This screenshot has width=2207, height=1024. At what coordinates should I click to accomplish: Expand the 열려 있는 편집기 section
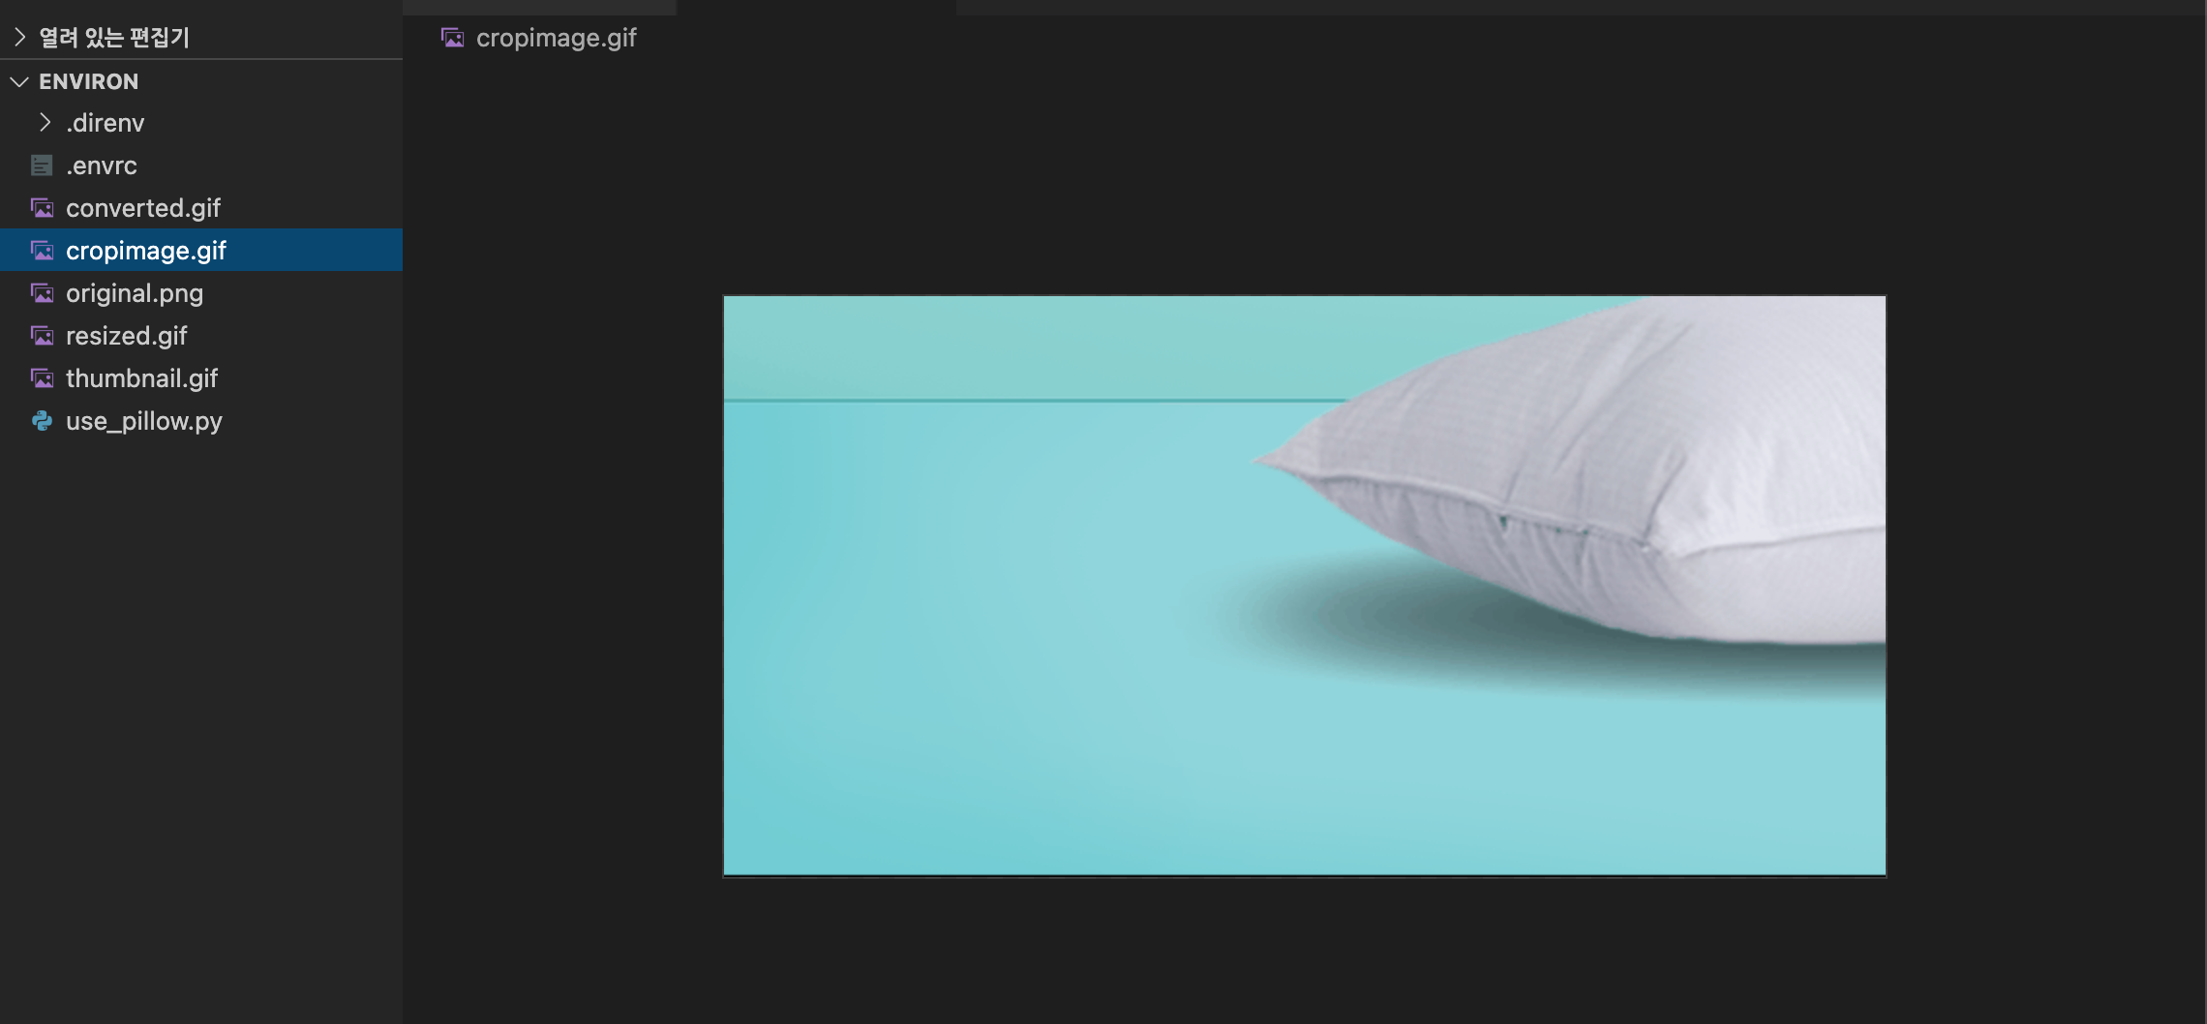[17, 38]
